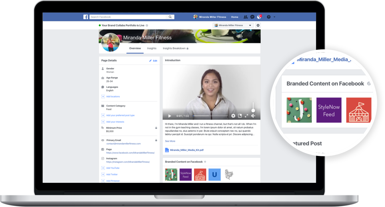Click info icon beside Brand Collabs Portfolio status

point(147,25)
